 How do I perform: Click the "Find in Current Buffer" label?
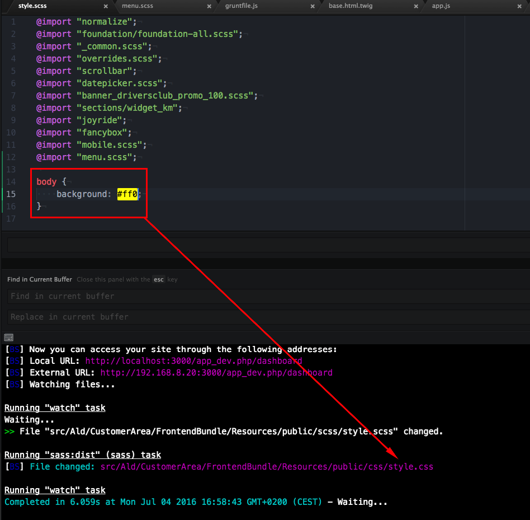40,279
